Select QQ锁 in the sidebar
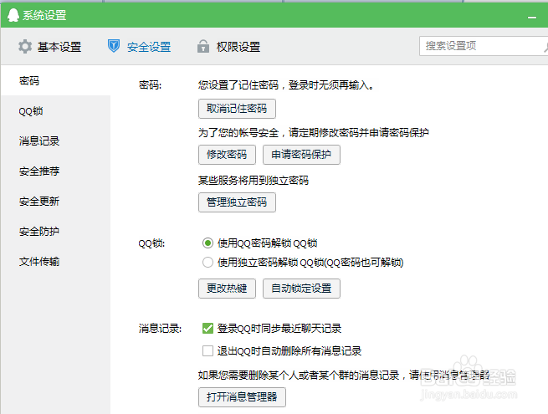The width and height of the screenshot is (548, 414). (55, 111)
